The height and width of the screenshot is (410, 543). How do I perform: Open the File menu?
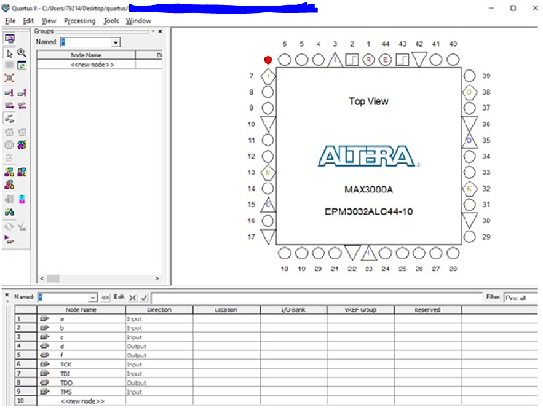coord(10,21)
